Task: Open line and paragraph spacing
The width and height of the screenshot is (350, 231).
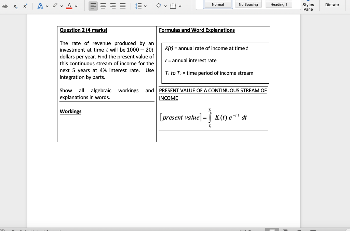Action: coord(138,6)
